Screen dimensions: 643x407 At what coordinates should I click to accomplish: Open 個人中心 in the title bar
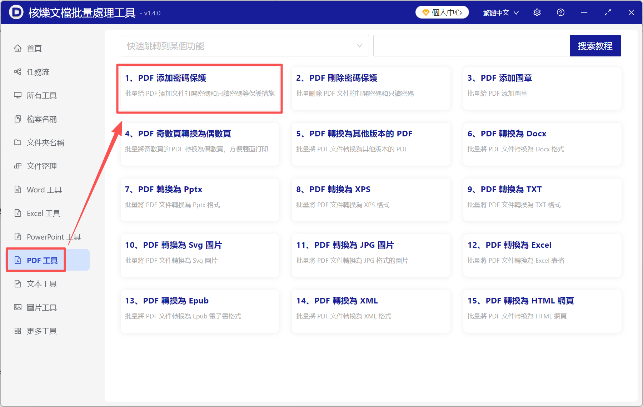[x=442, y=12]
